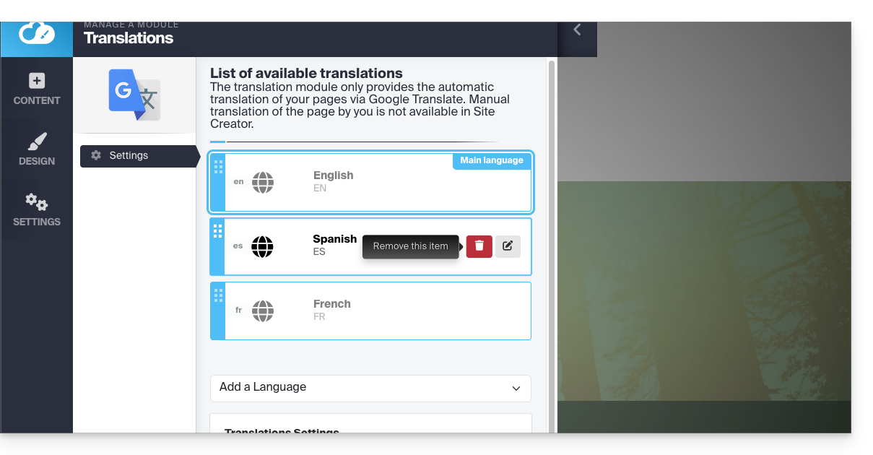Screen dimensions: 873x455
Task: Click the red trash icon for Spanish
Action: click(x=479, y=246)
